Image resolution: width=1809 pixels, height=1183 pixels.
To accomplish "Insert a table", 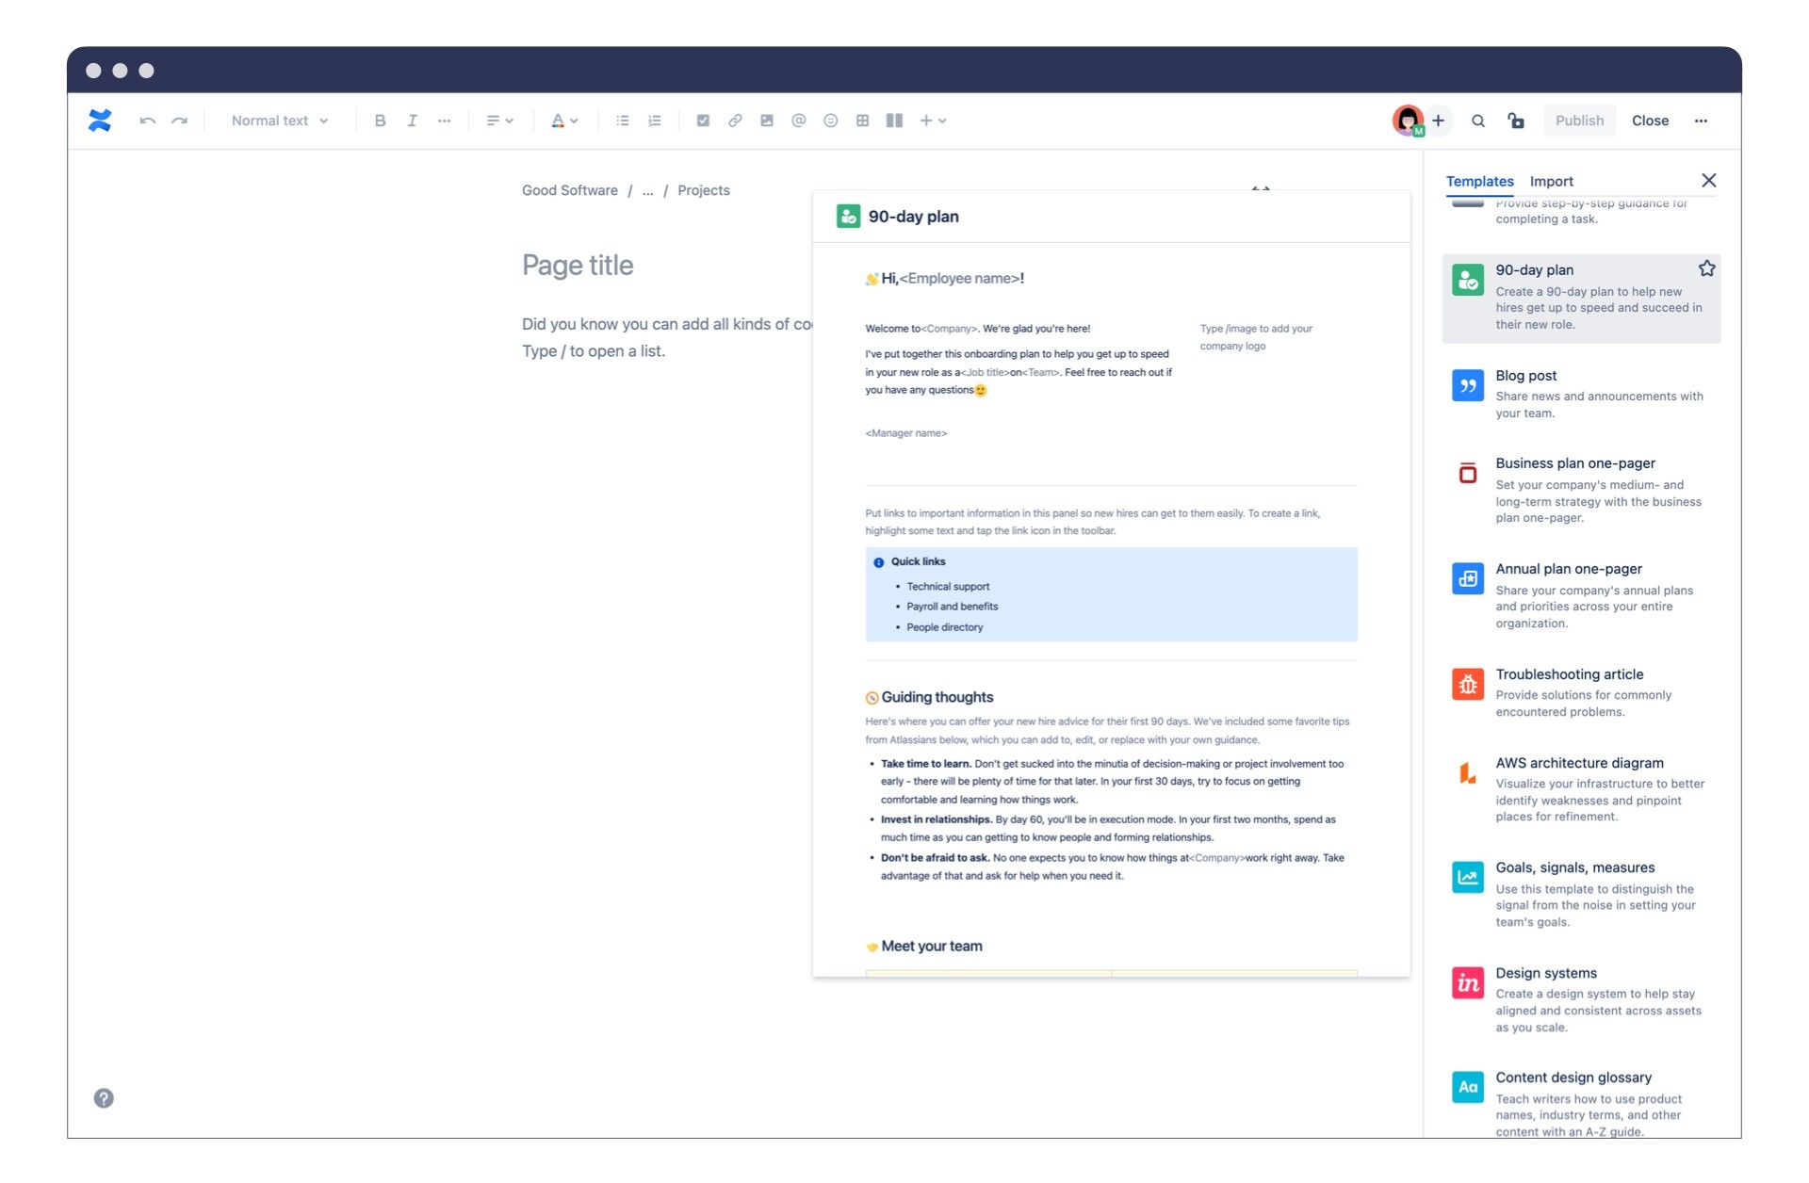I will (862, 121).
